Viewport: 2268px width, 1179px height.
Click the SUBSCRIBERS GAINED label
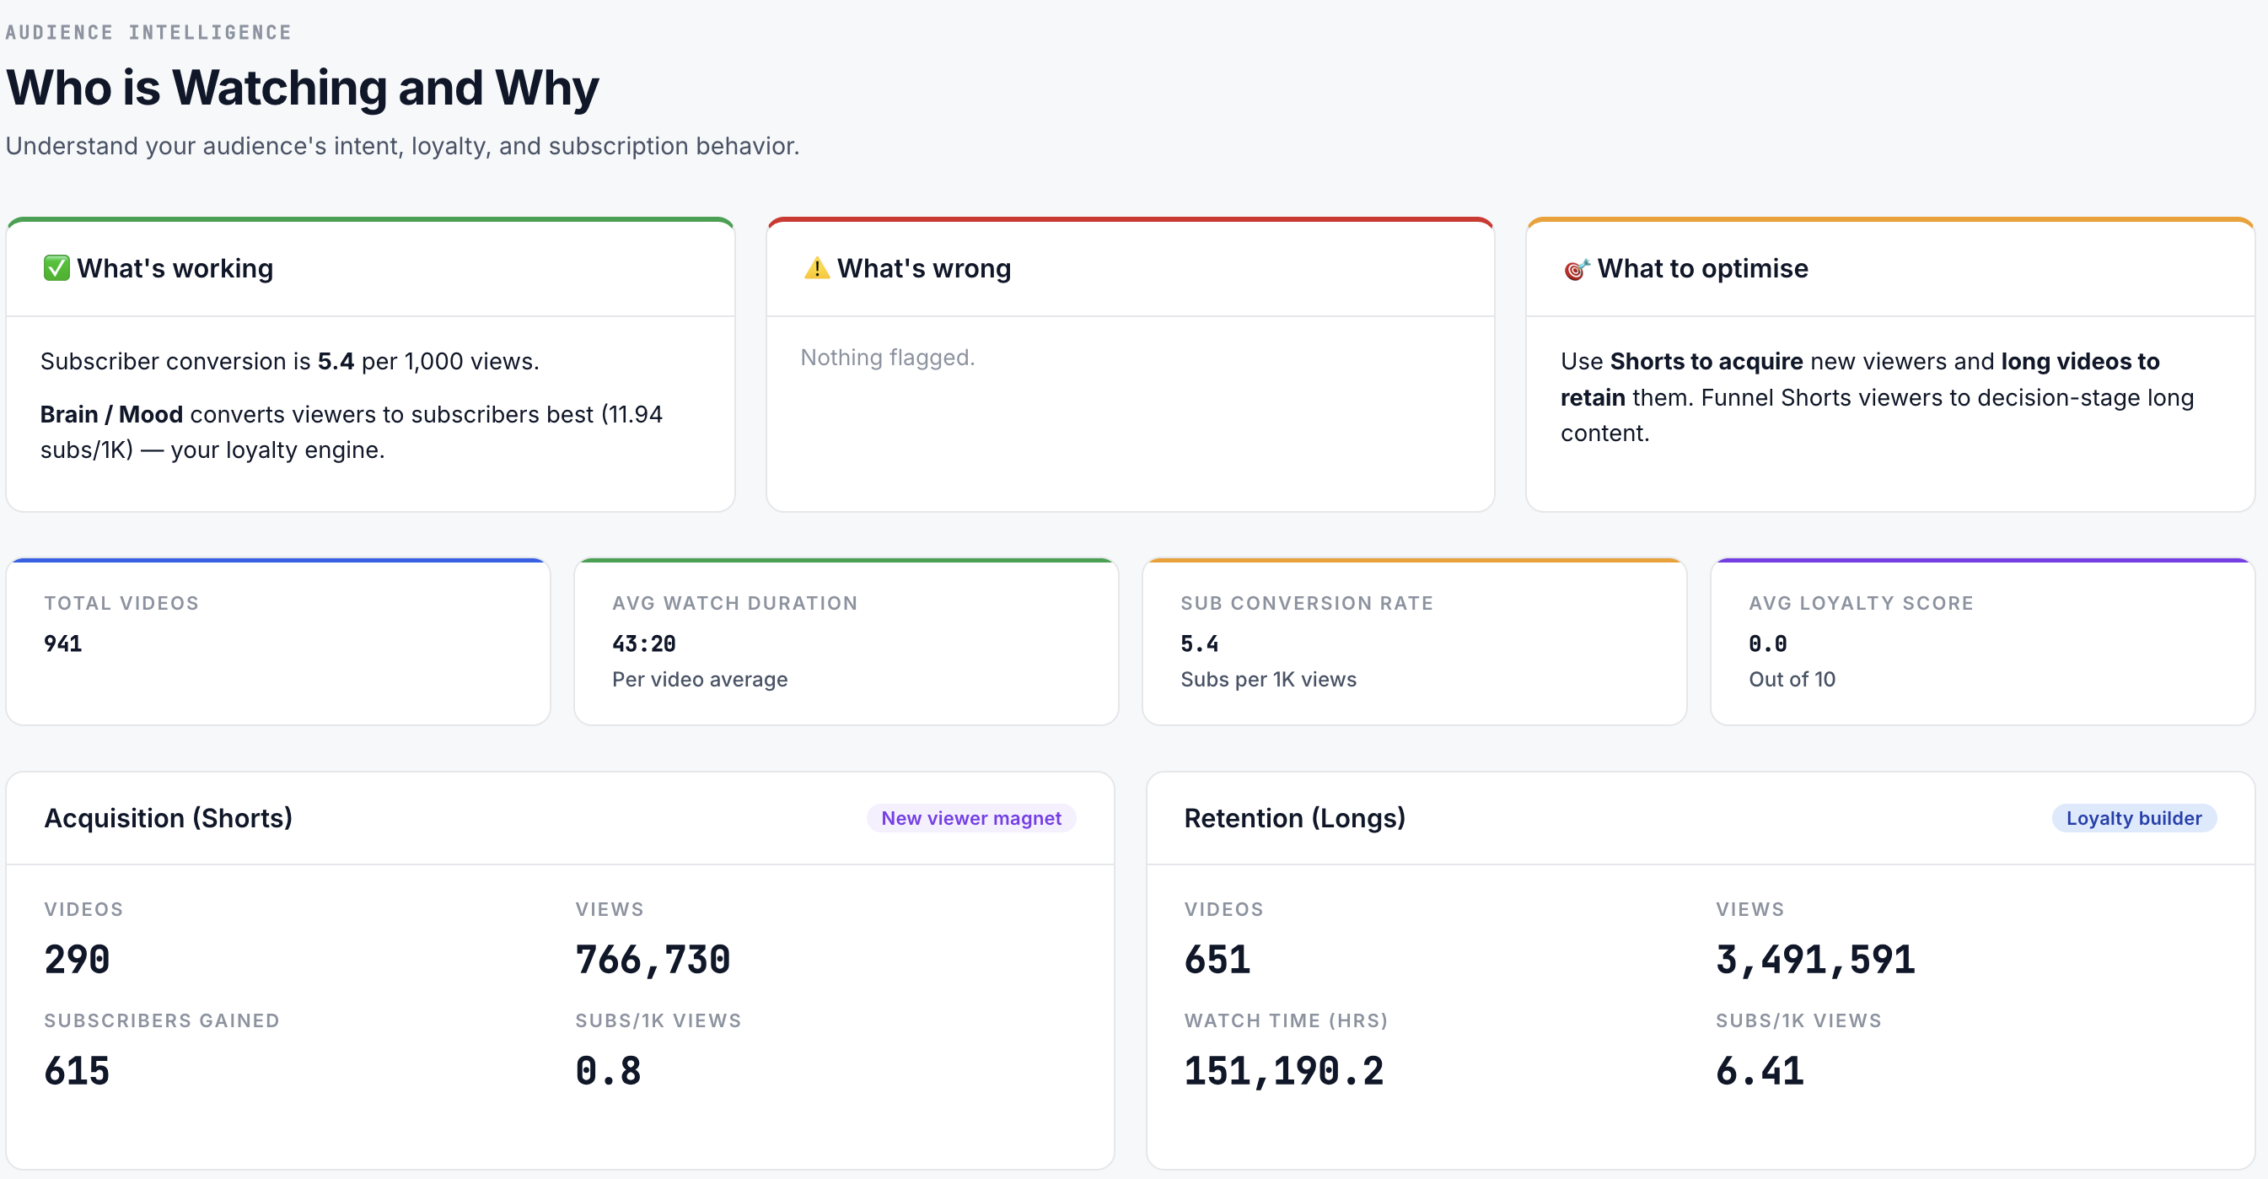[x=162, y=1020]
